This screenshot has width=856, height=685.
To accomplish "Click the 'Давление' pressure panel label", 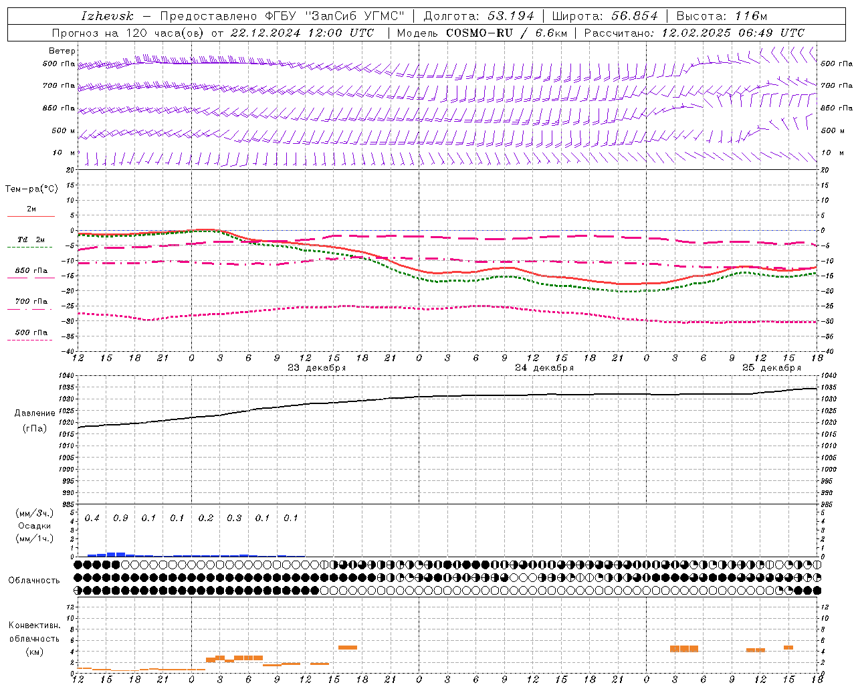I will tap(35, 413).
